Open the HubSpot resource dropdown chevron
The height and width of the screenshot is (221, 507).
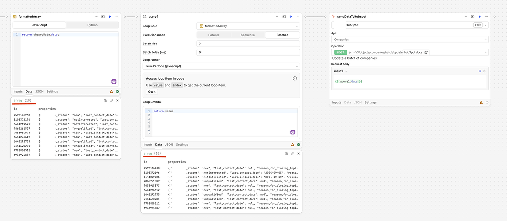[x=486, y=25]
